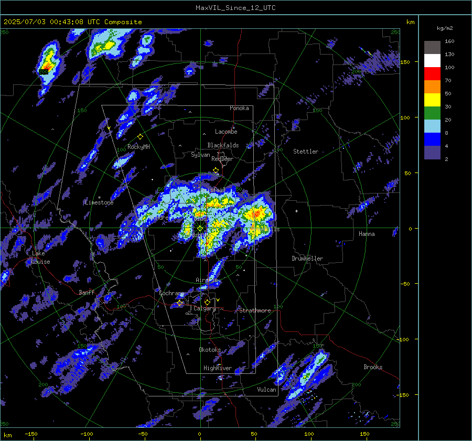
Task: Click the -150 tick on the bottom axis
Action: point(31,434)
